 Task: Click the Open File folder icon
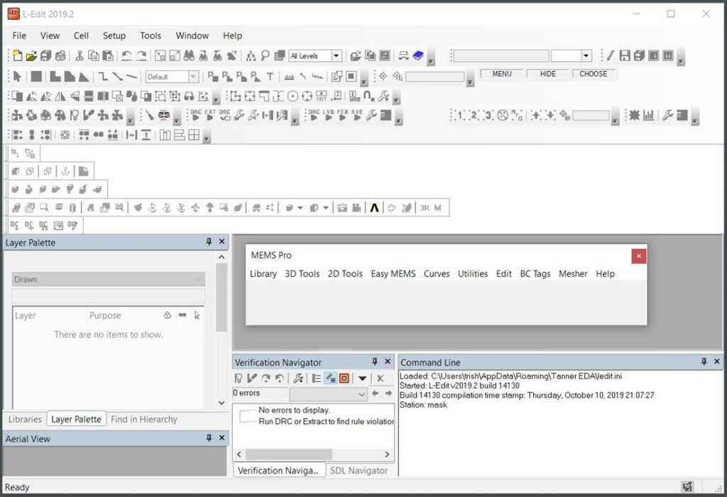point(31,55)
